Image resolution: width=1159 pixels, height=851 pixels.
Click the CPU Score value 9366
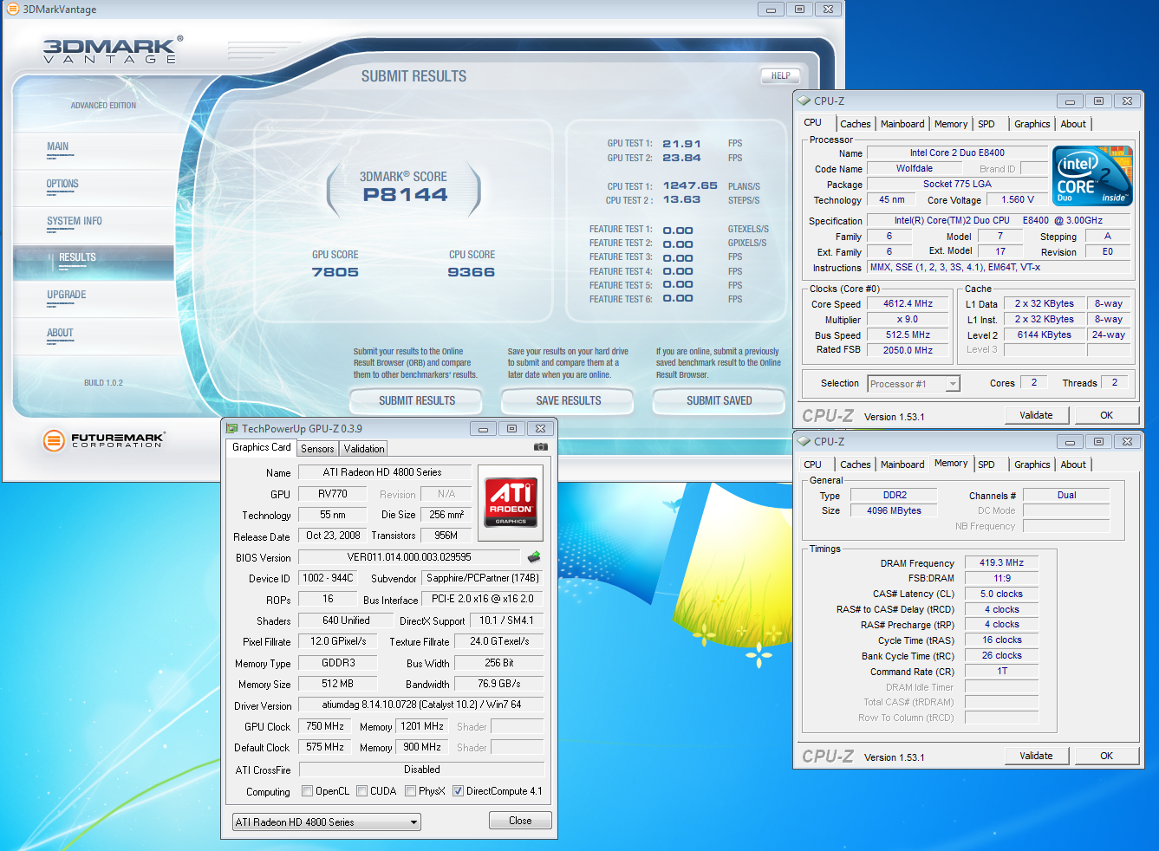coord(472,272)
